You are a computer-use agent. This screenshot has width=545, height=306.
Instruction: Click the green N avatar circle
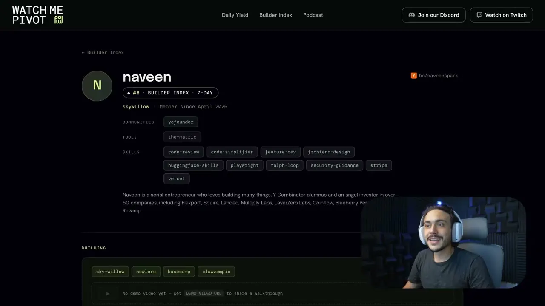[x=97, y=86]
